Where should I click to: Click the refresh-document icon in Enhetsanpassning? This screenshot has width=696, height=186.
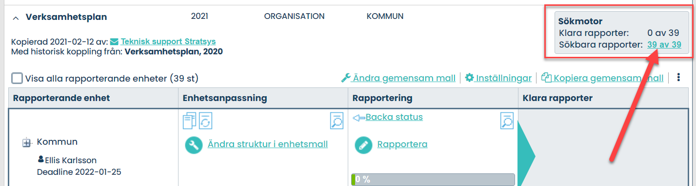(205, 121)
